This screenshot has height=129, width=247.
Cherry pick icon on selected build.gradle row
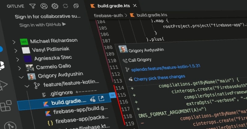92,99
